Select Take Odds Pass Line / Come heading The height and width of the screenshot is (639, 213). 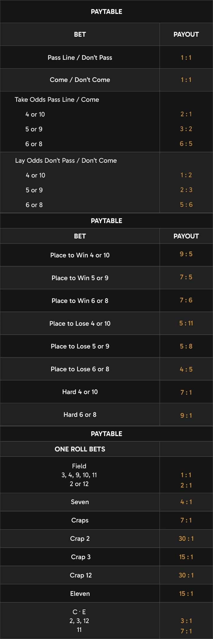(57, 99)
